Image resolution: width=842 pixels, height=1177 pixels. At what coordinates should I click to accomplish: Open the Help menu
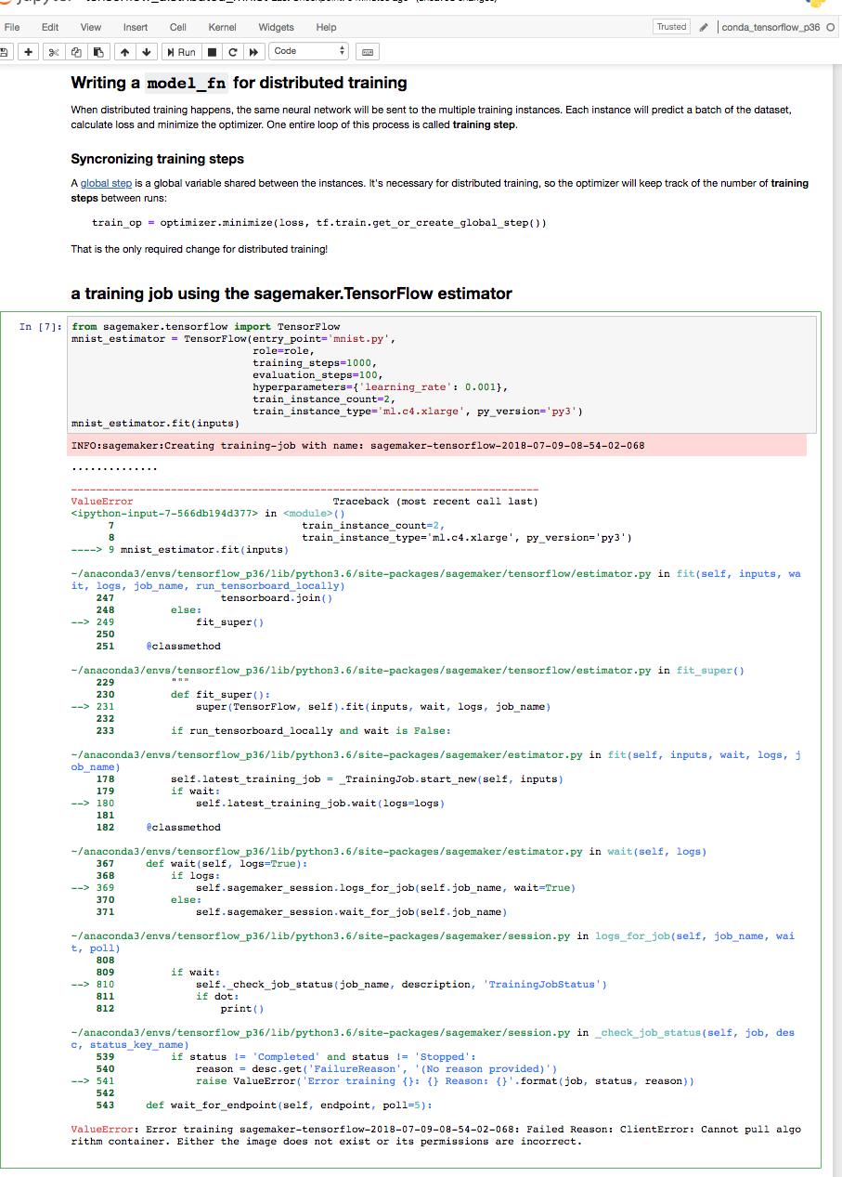(326, 28)
